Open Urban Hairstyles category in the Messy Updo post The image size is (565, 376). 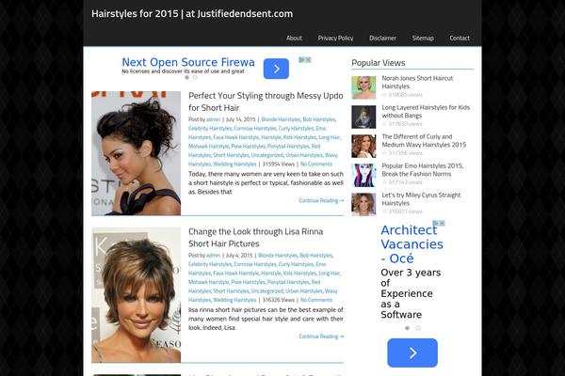[304, 155]
